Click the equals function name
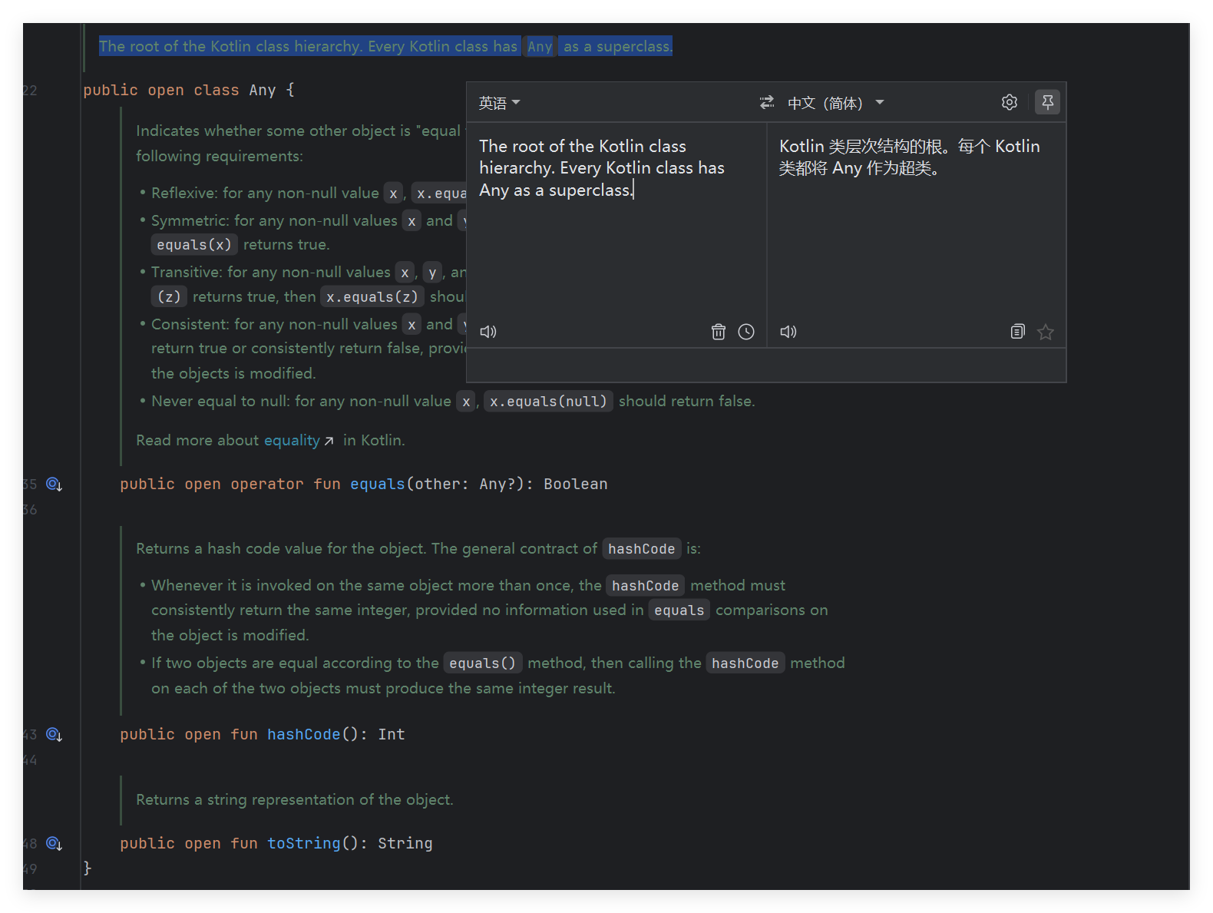 pyautogui.click(x=377, y=484)
